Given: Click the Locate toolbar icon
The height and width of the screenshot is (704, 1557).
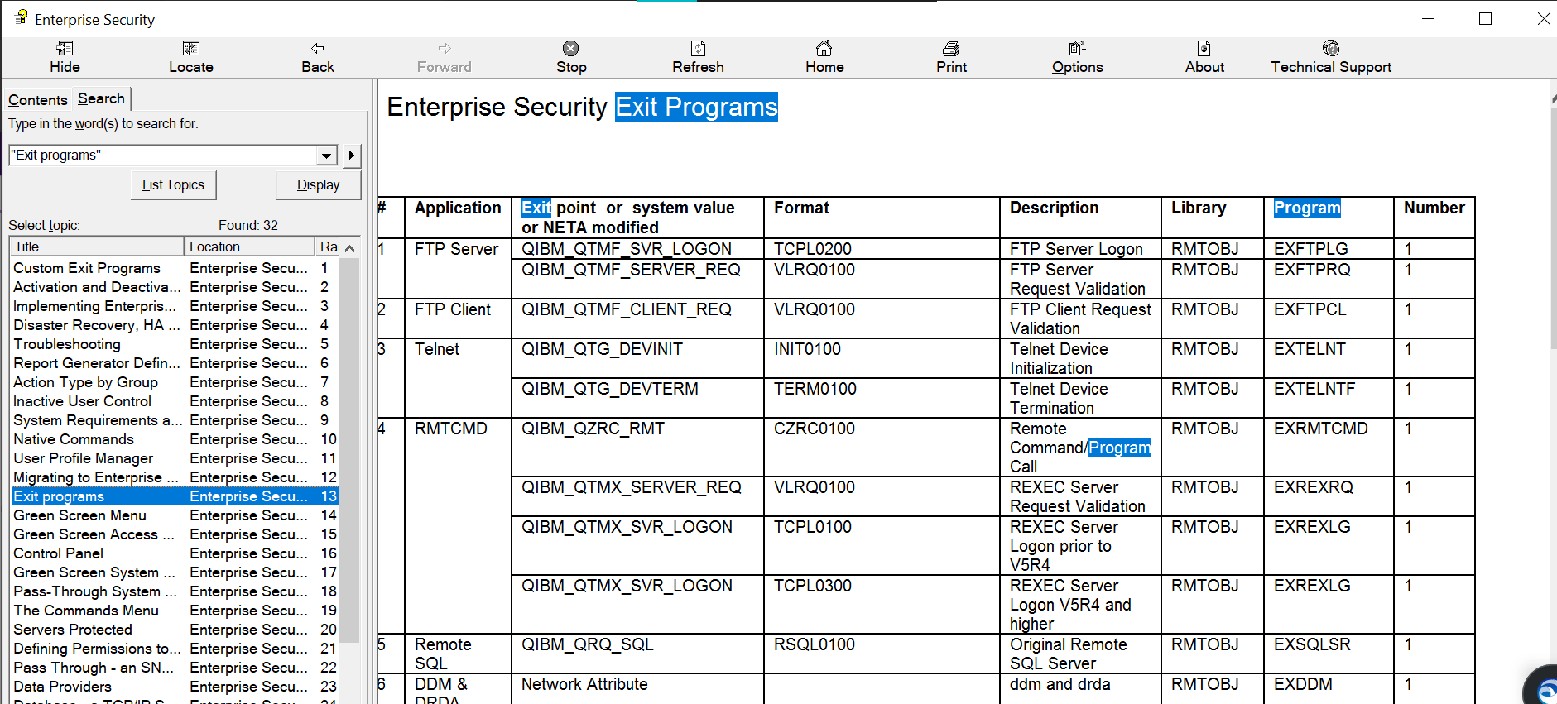Looking at the screenshot, I should (x=190, y=49).
